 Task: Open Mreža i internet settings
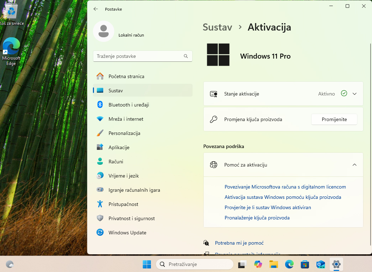(x=126, y=119)
